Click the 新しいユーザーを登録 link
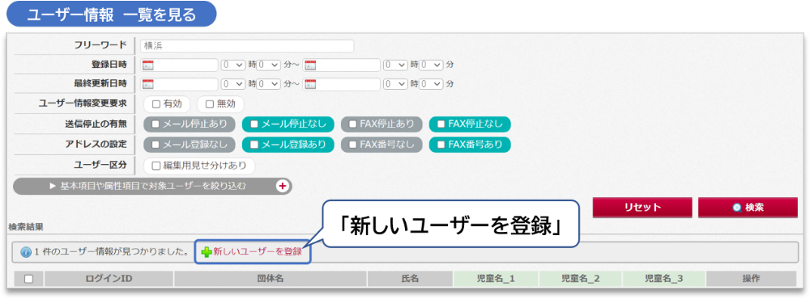Screen dimensions: 810x299 (x=258, y=252)
